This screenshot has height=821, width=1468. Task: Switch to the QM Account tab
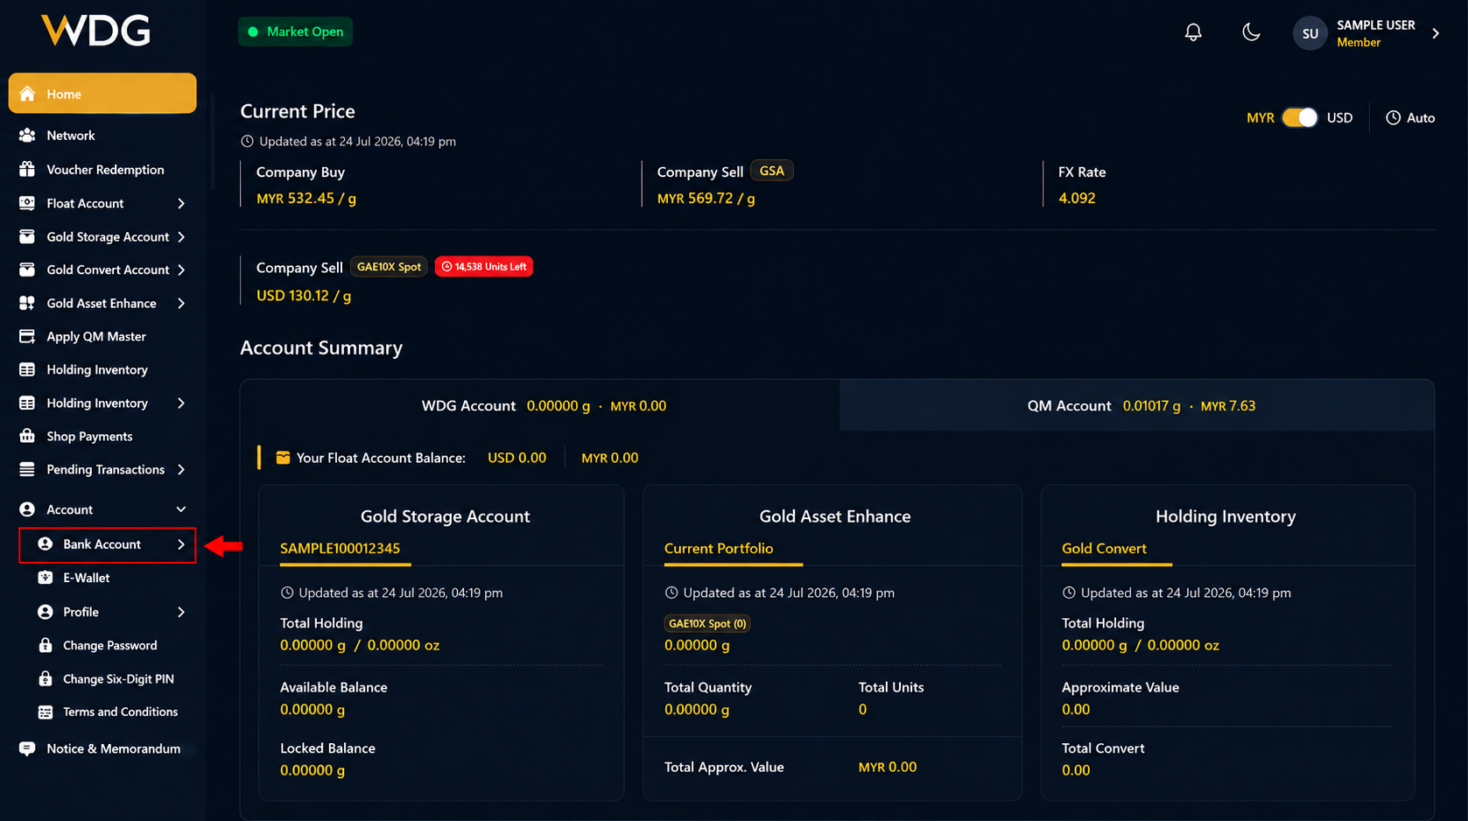tap(1136, 405)
